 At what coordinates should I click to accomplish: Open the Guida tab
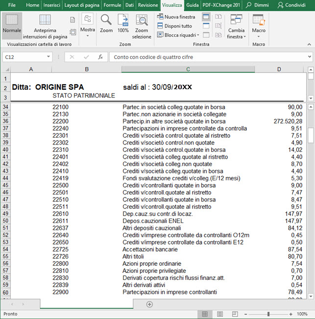pos(193,5)
